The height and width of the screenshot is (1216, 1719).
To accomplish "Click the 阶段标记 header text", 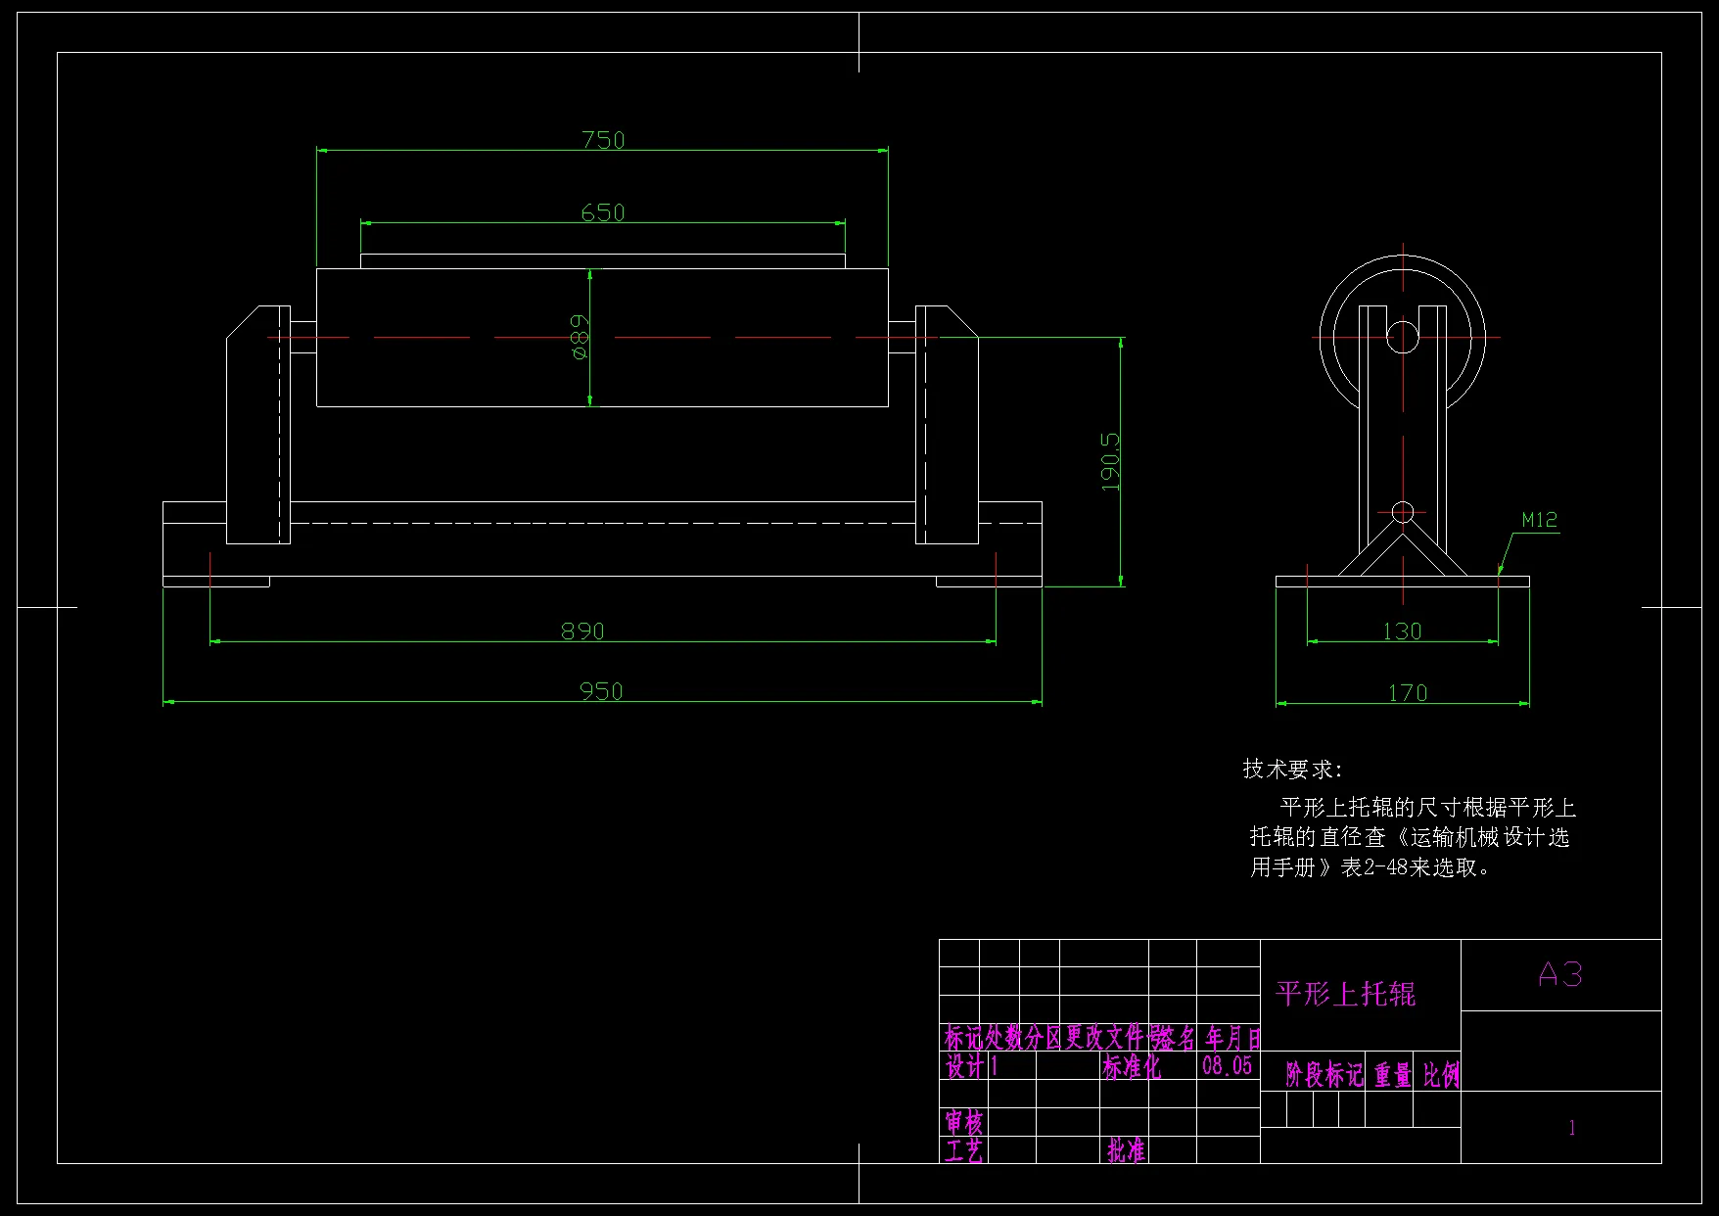I will coord(1324,1075).
